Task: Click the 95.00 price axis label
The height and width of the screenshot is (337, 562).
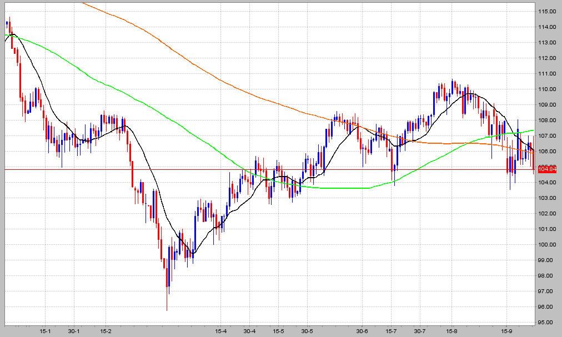Action: (x=547, y=323)
